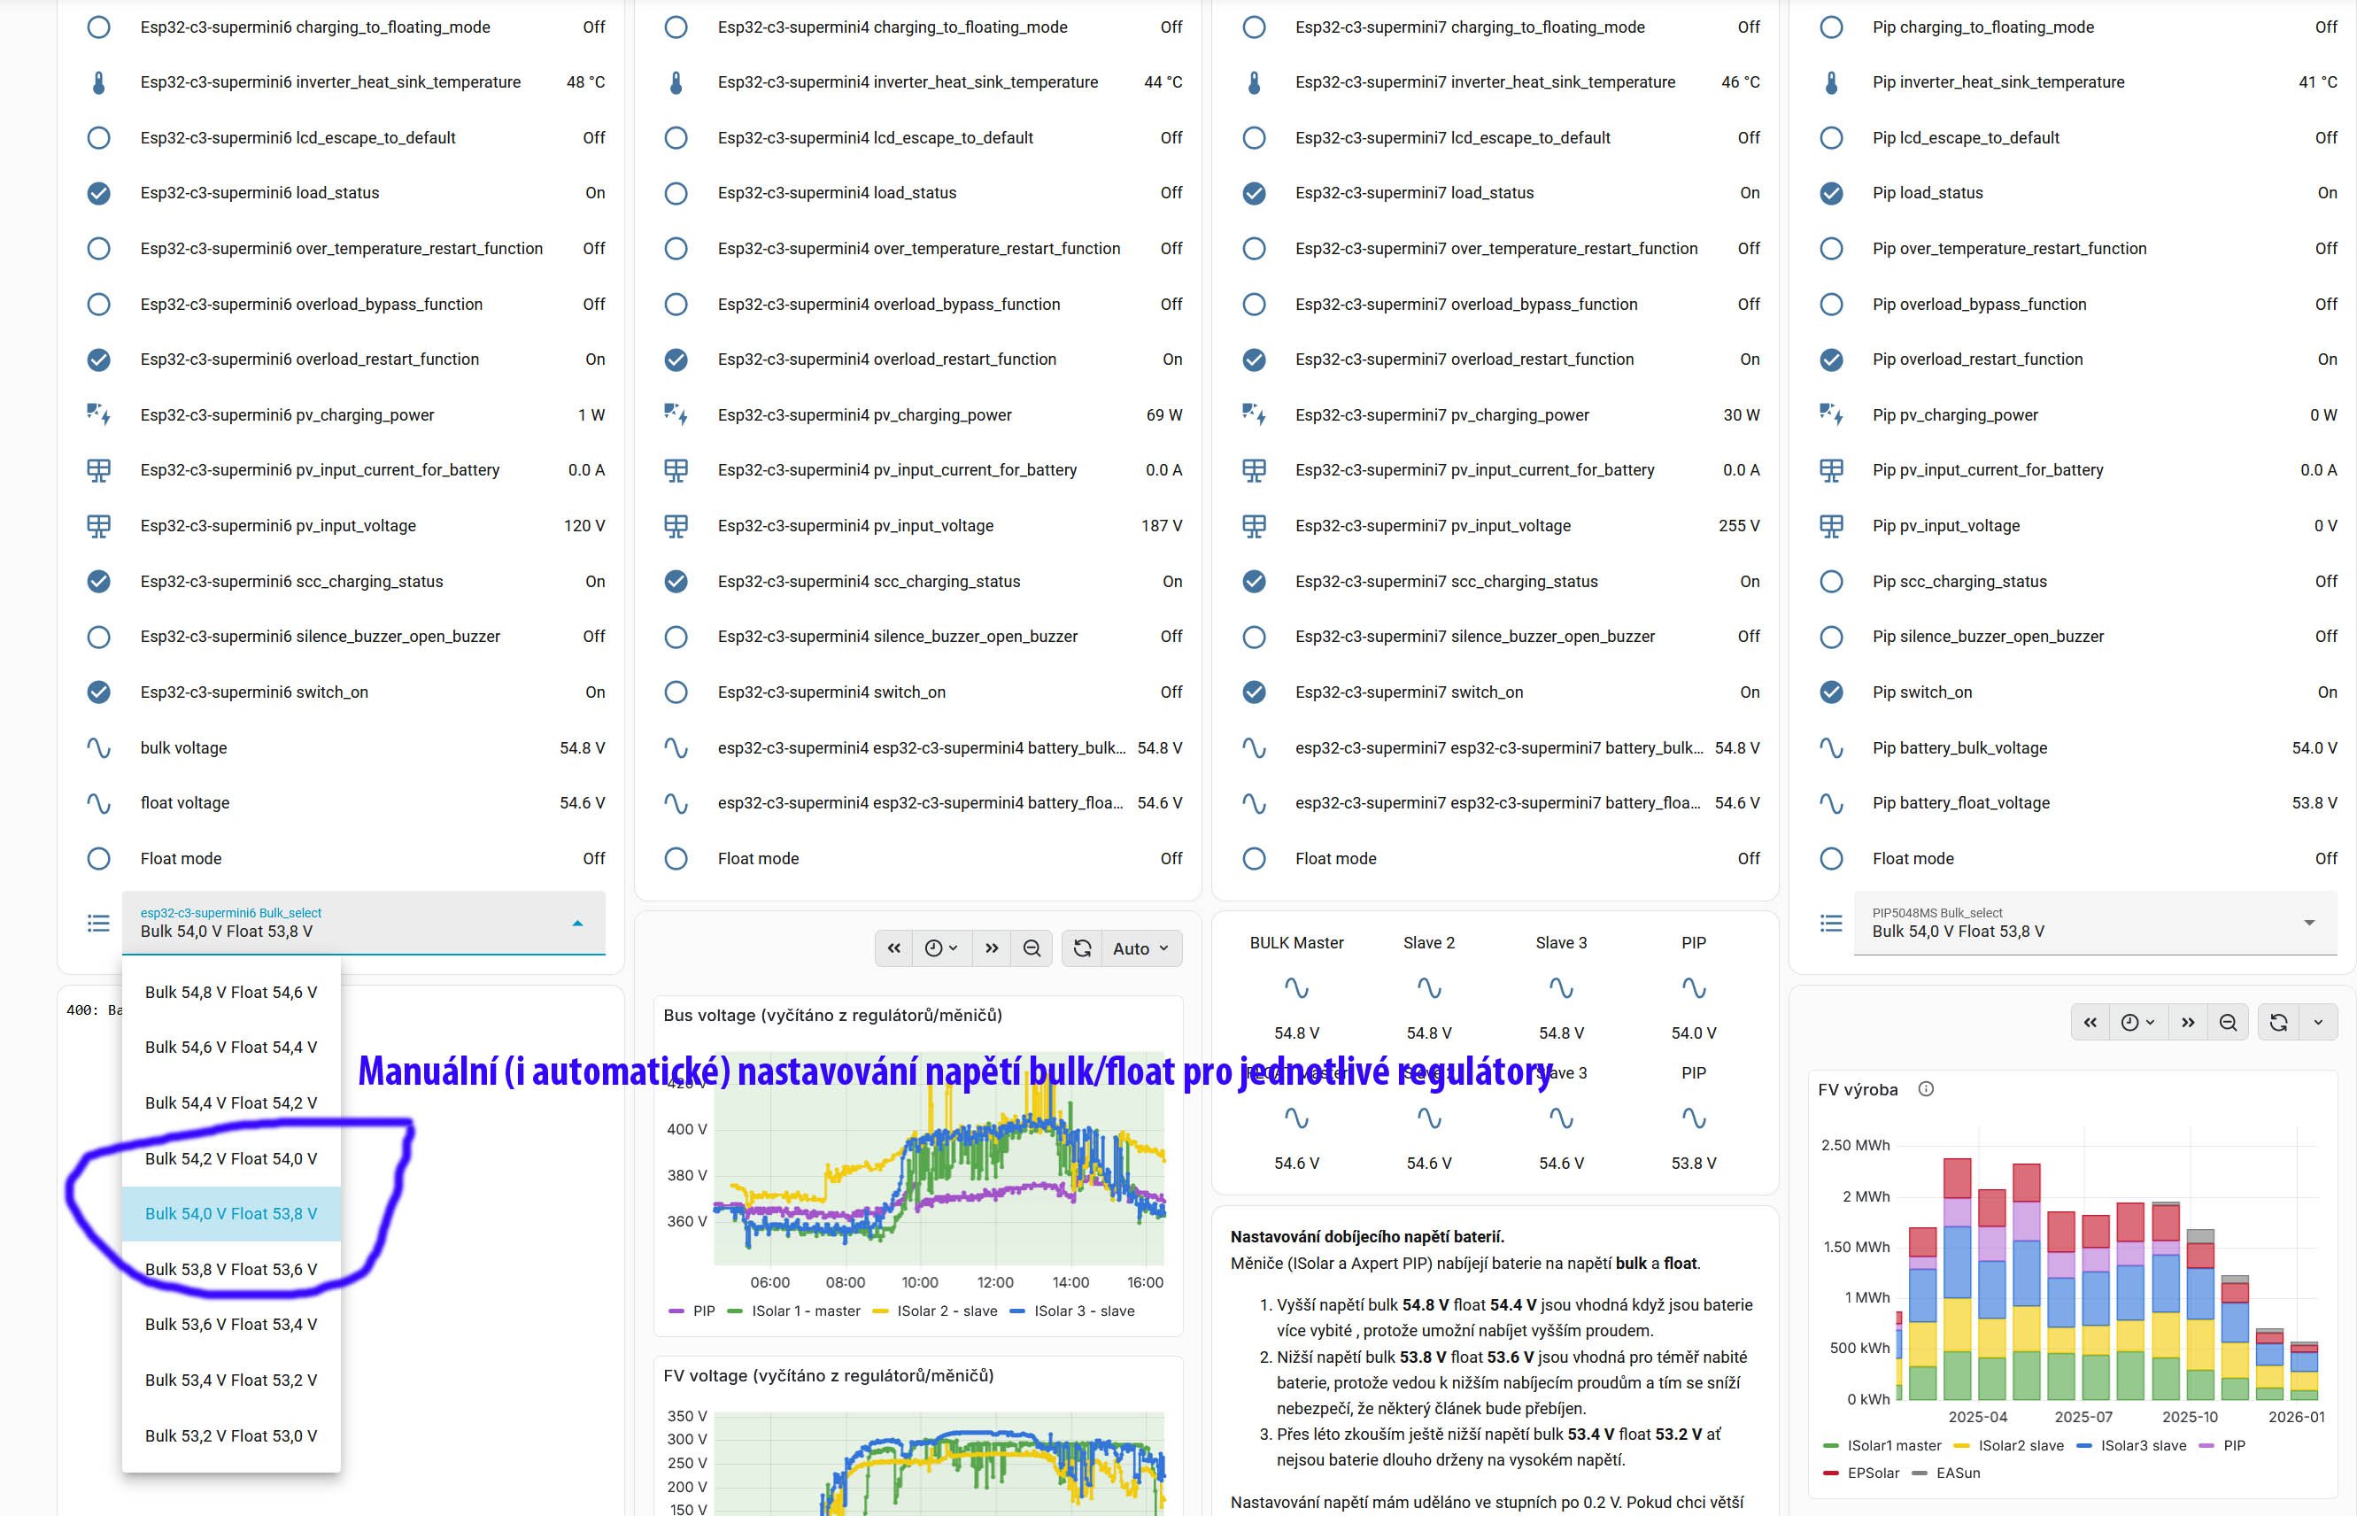Choose Bulk 53,4 V Float 53,2 V option
This screenshot has height=1516, width=2357.
(x=231, y=1381)
